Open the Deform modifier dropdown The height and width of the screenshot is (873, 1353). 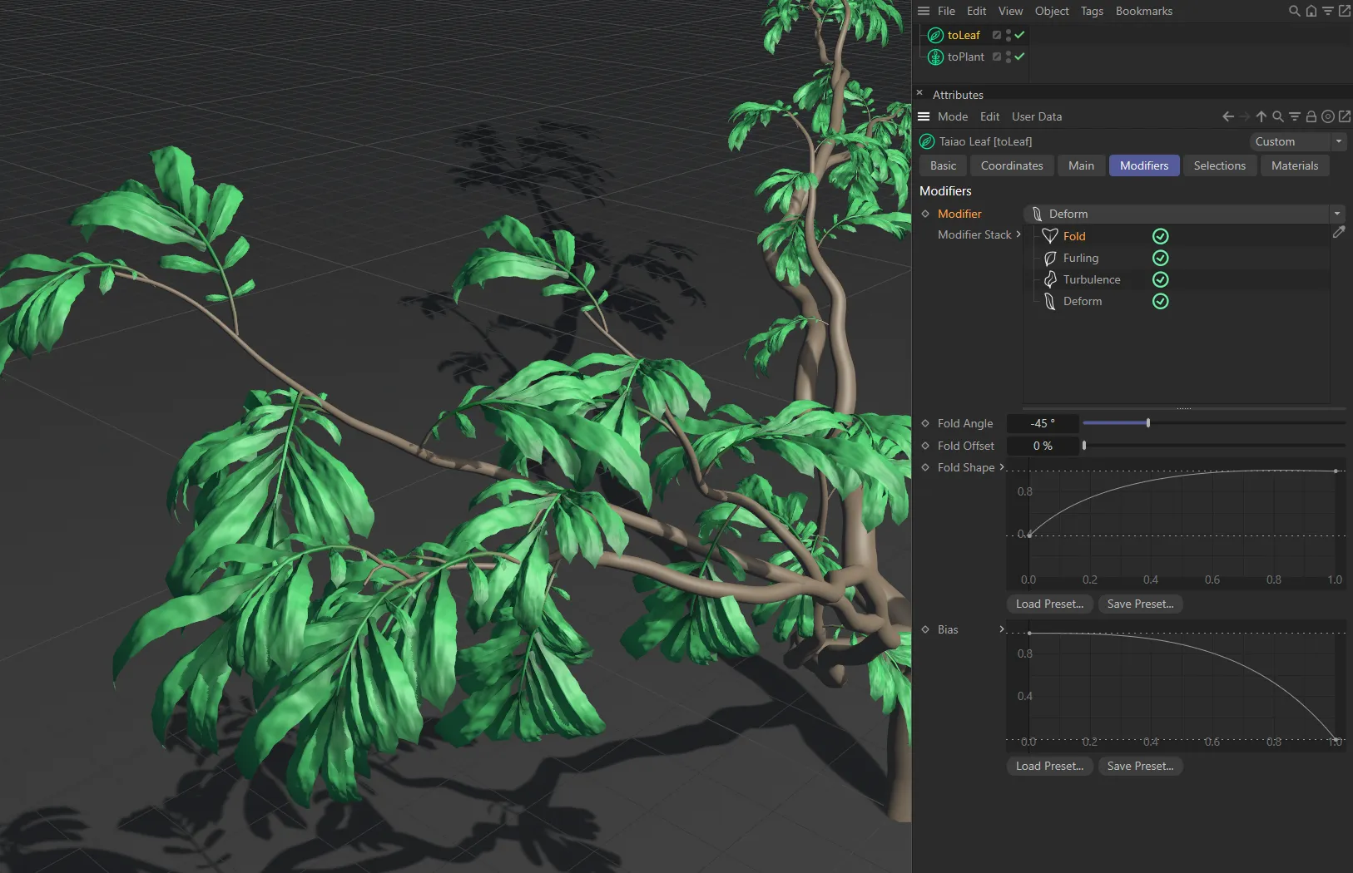(1336, 214)
